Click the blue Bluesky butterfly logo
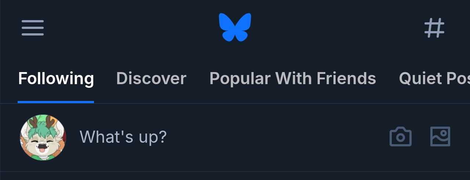This screenshot has height=180, width=470. tap(235, 27)
